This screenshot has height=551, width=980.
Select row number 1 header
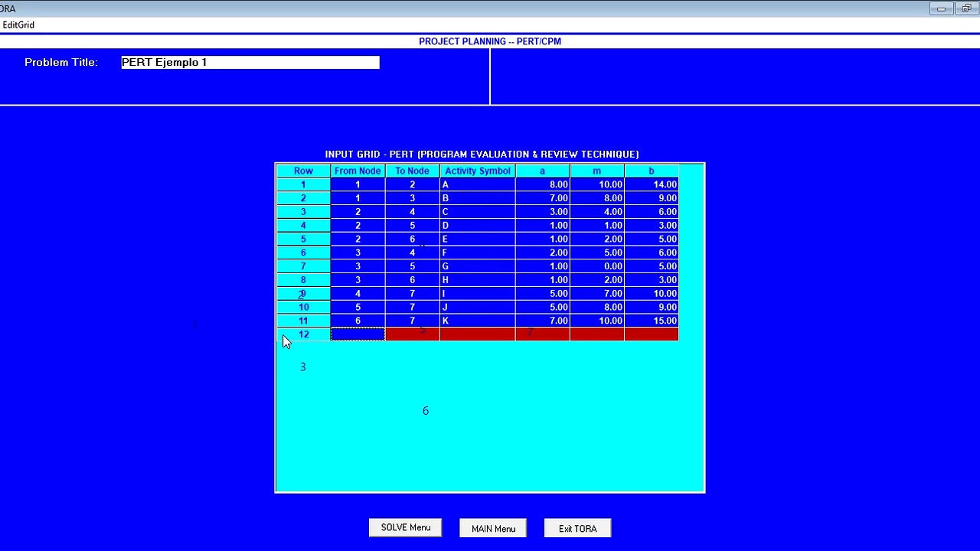pos(303,184)
